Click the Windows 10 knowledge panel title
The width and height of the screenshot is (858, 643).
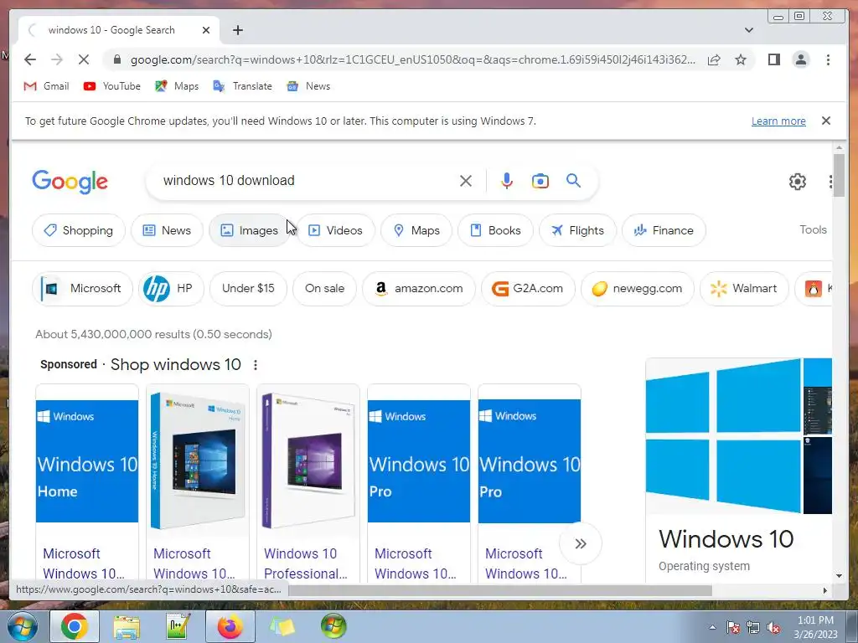[x=726, y=539]
